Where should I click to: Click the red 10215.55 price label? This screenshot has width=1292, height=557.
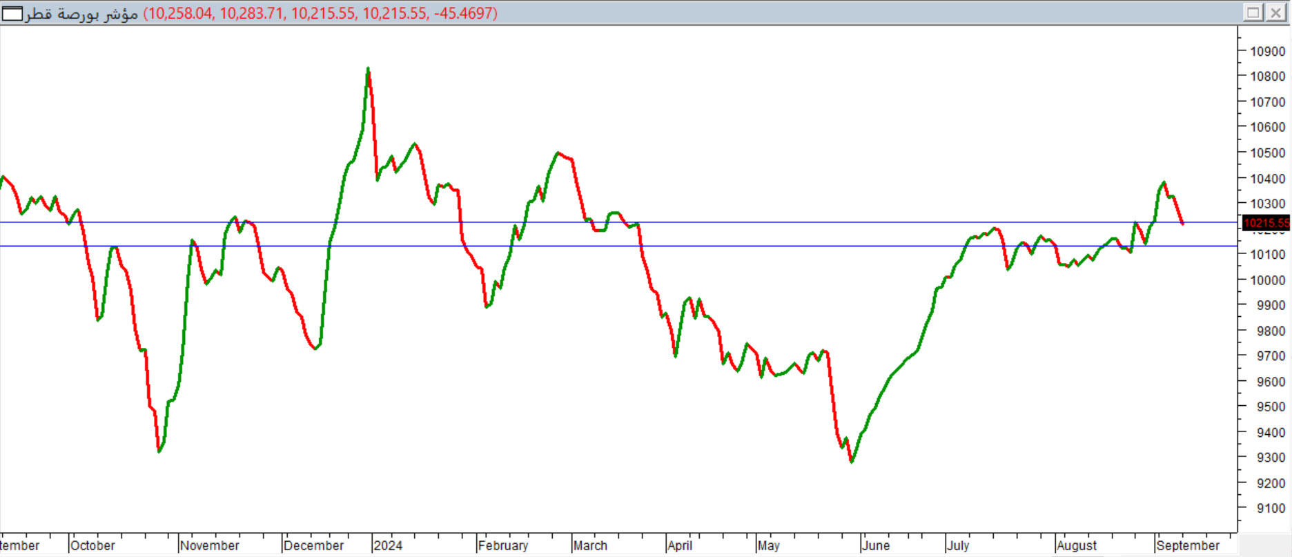[1266, 223]
